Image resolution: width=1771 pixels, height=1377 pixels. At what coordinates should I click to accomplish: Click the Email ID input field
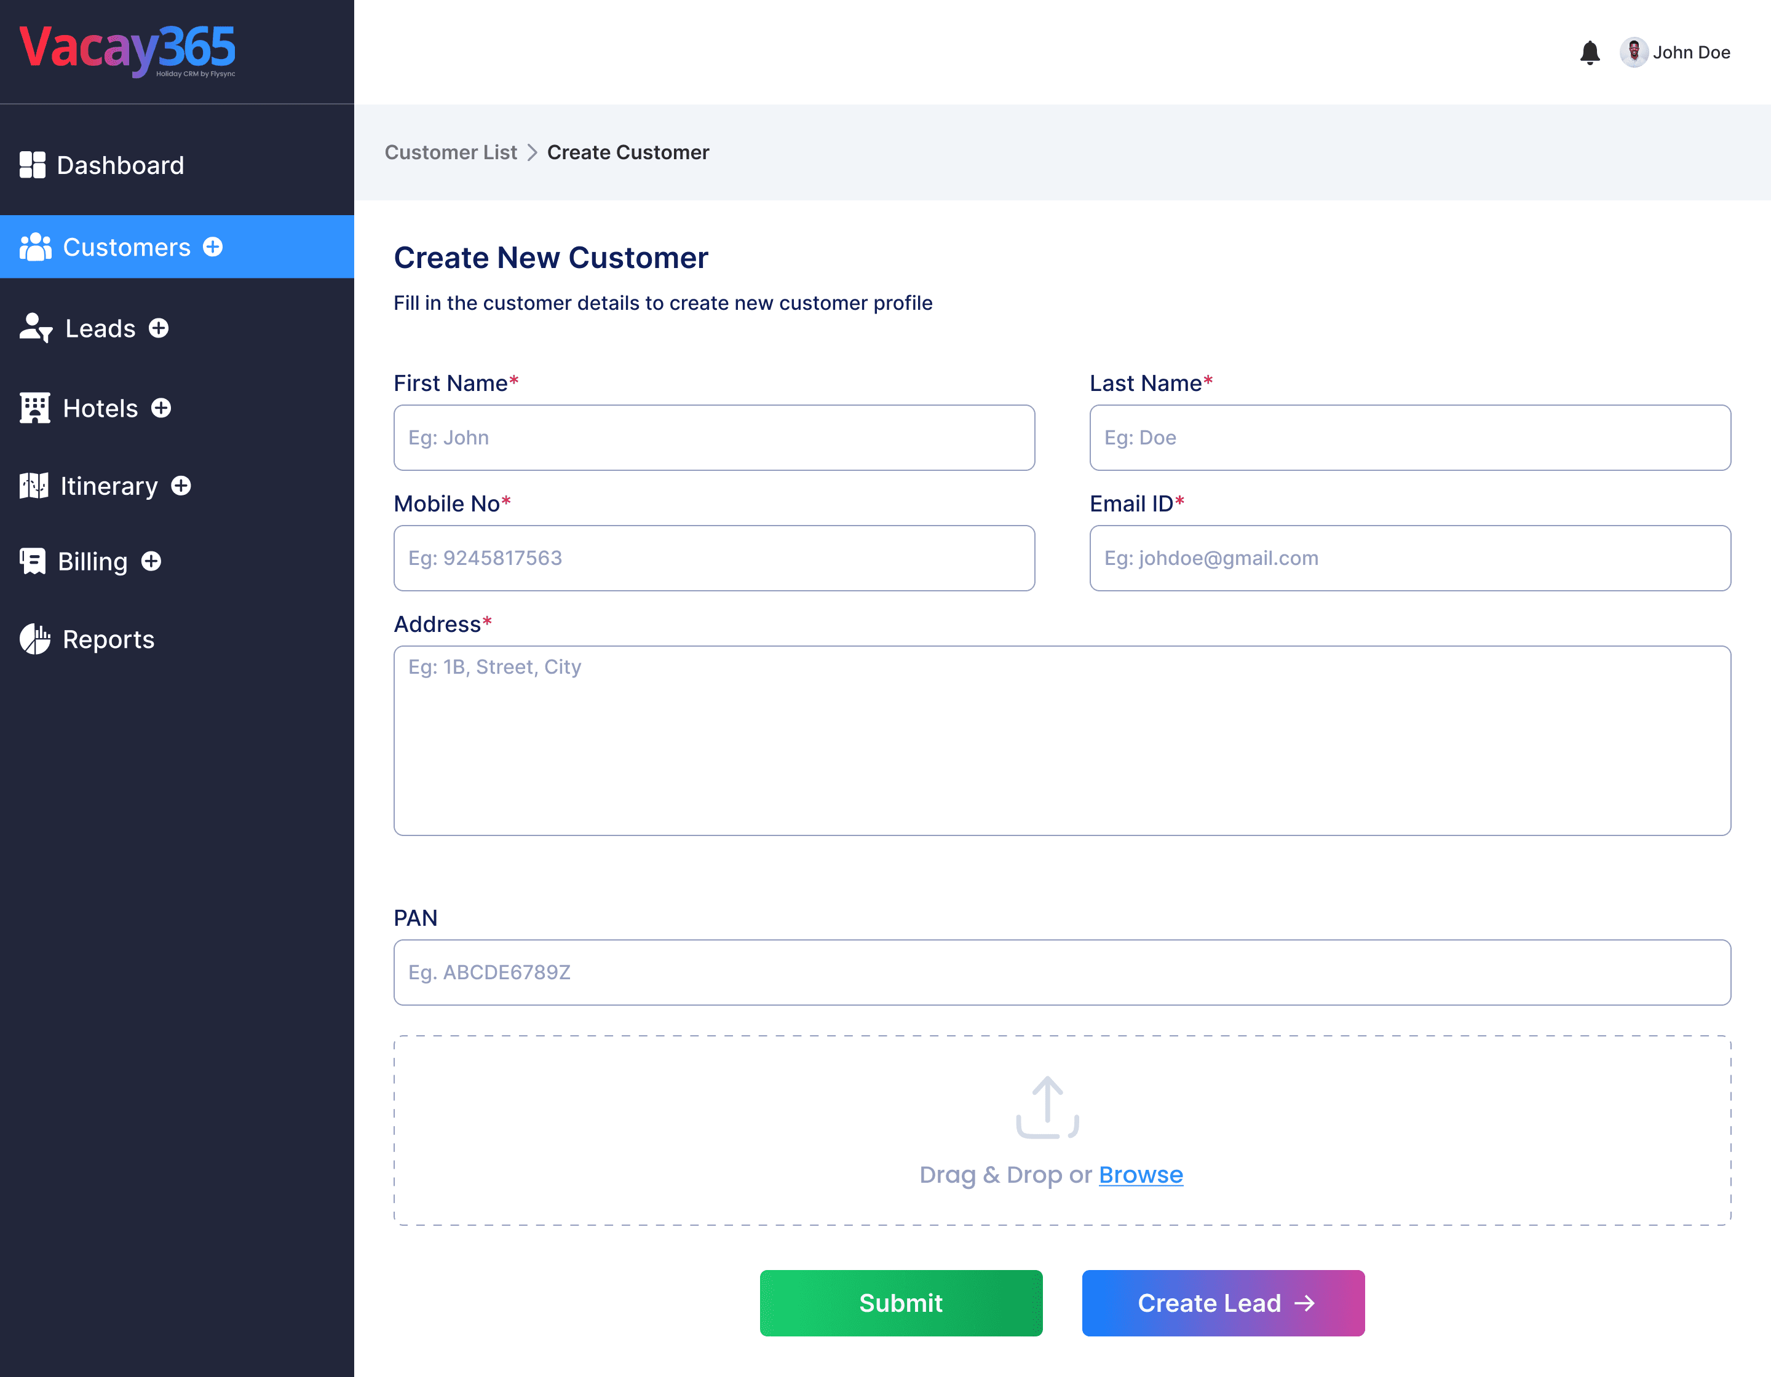(x=1410, y=558)
